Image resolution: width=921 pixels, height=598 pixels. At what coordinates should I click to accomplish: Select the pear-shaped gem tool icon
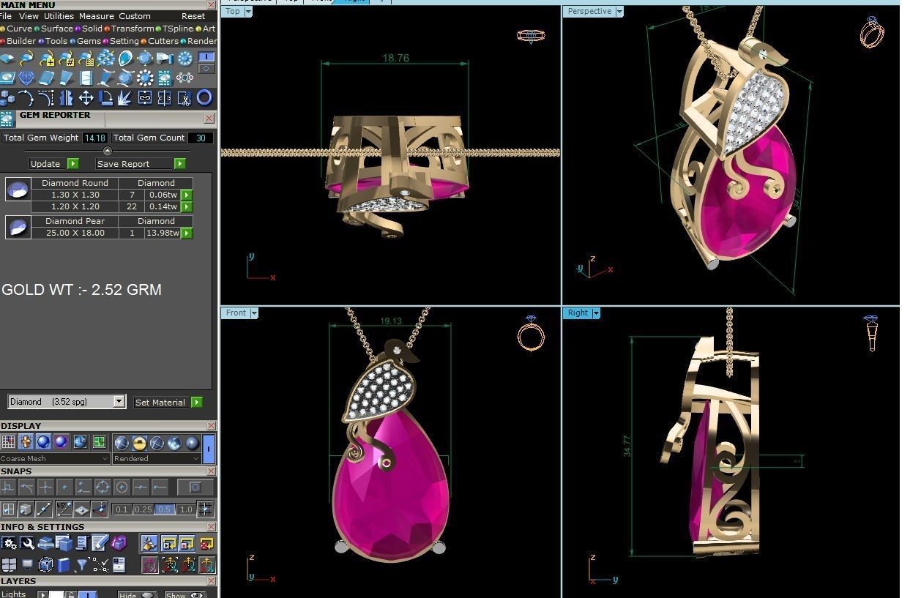click(125, 58)
